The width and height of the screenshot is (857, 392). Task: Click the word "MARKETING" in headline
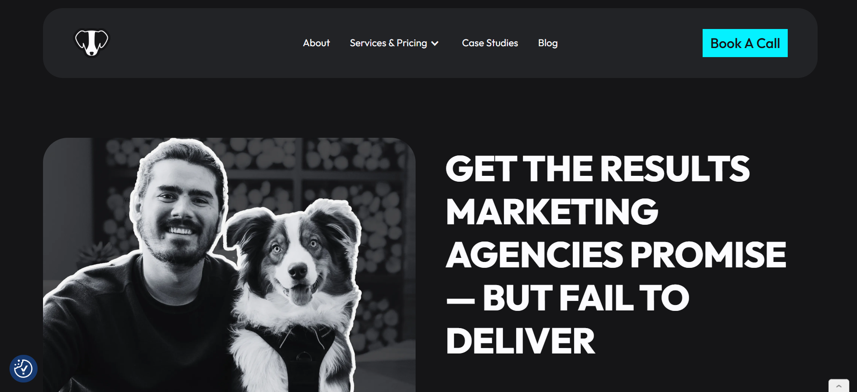[x=552, y=212]
